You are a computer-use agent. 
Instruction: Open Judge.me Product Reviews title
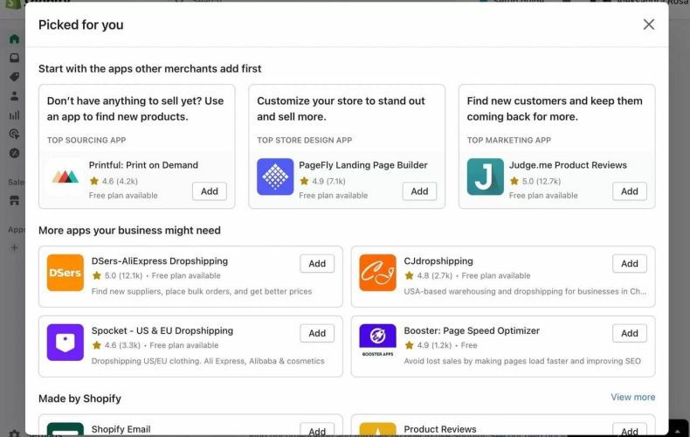[x=568, y=165]
